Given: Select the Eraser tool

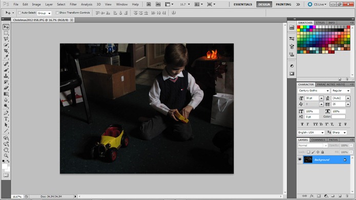Looking at the screenshot, I should [x=6, y=88].
